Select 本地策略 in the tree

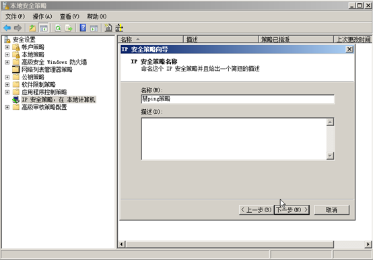[33, 55]
